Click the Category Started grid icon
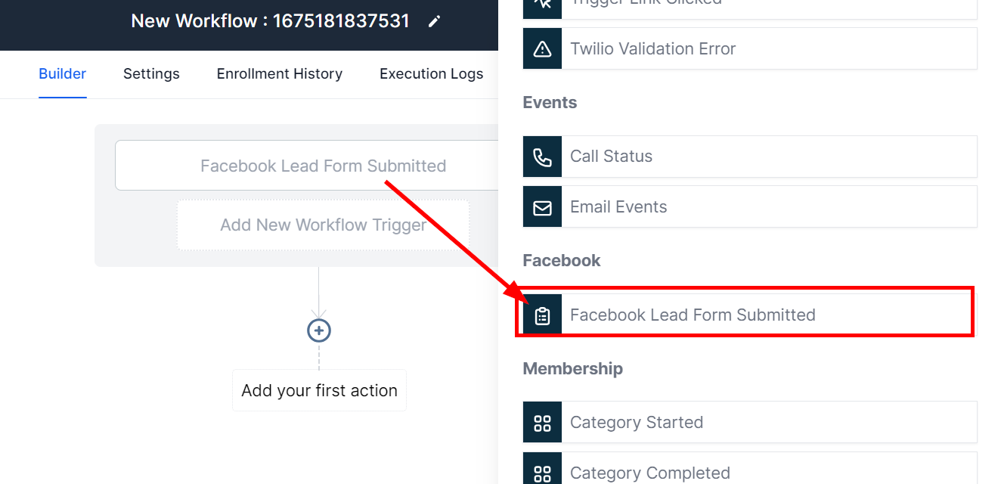 pos(542,423)
